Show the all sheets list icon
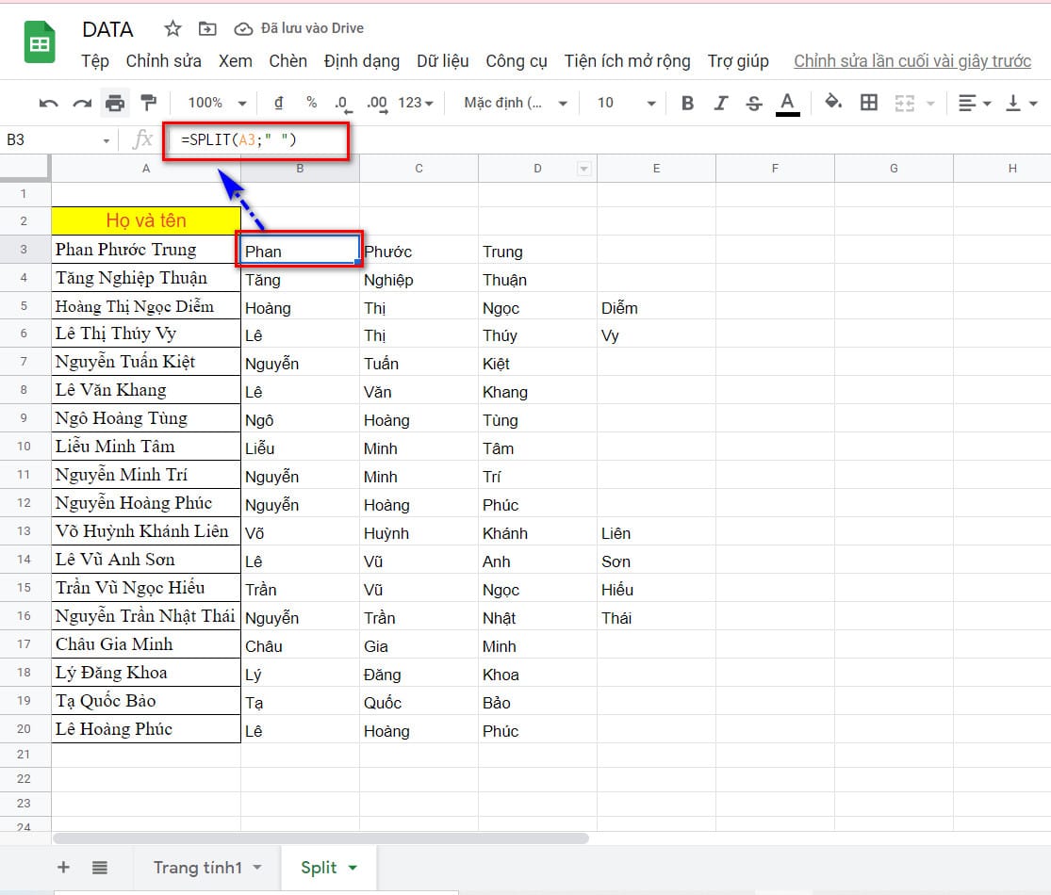The width and height of the screenshot is (1051, 895). pyautogui.click(x=100, y=868)
